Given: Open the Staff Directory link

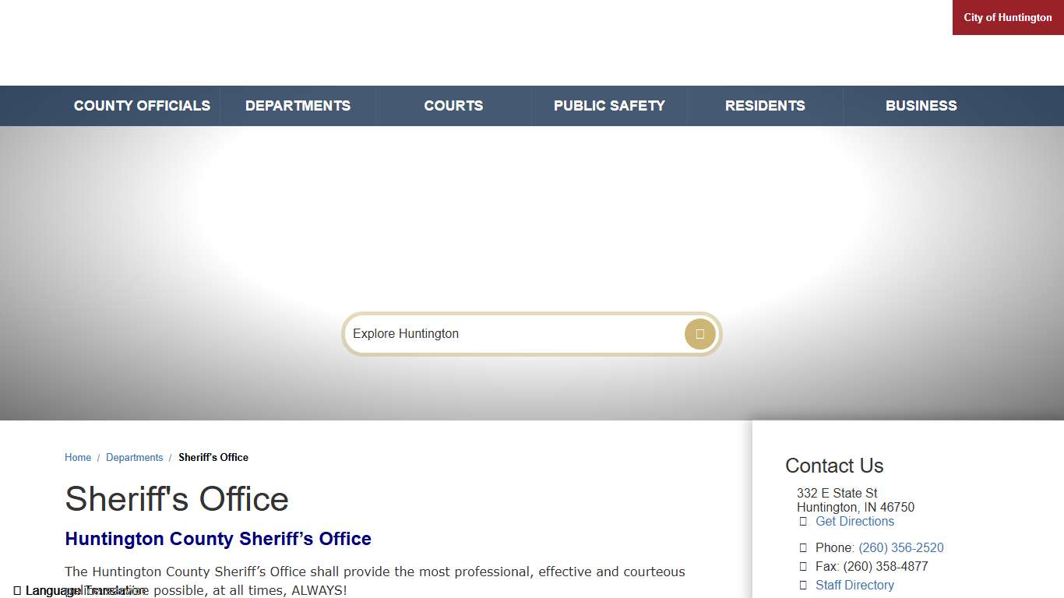Looking at the screenshot, I should pos(854,585).
